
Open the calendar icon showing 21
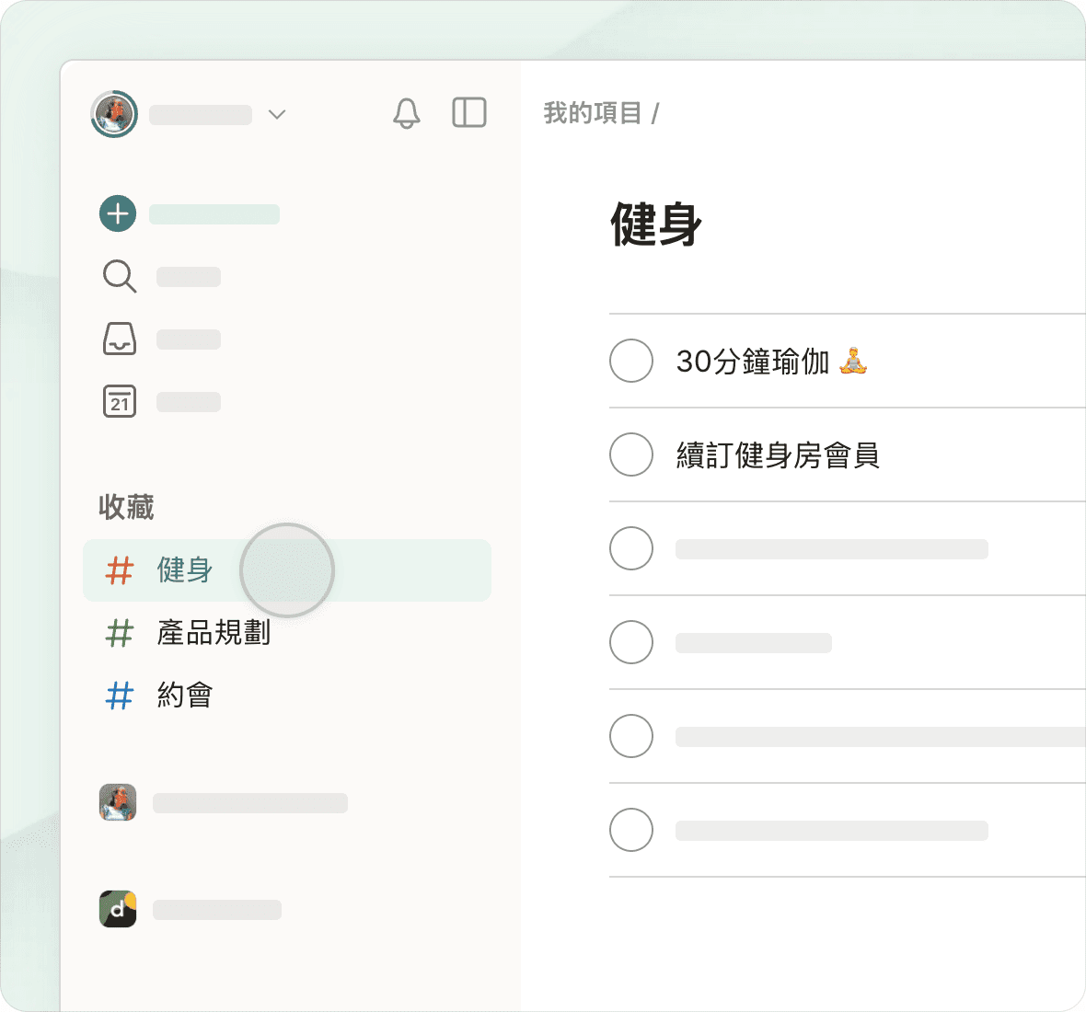pyautogui.click(x=119, y=402)
